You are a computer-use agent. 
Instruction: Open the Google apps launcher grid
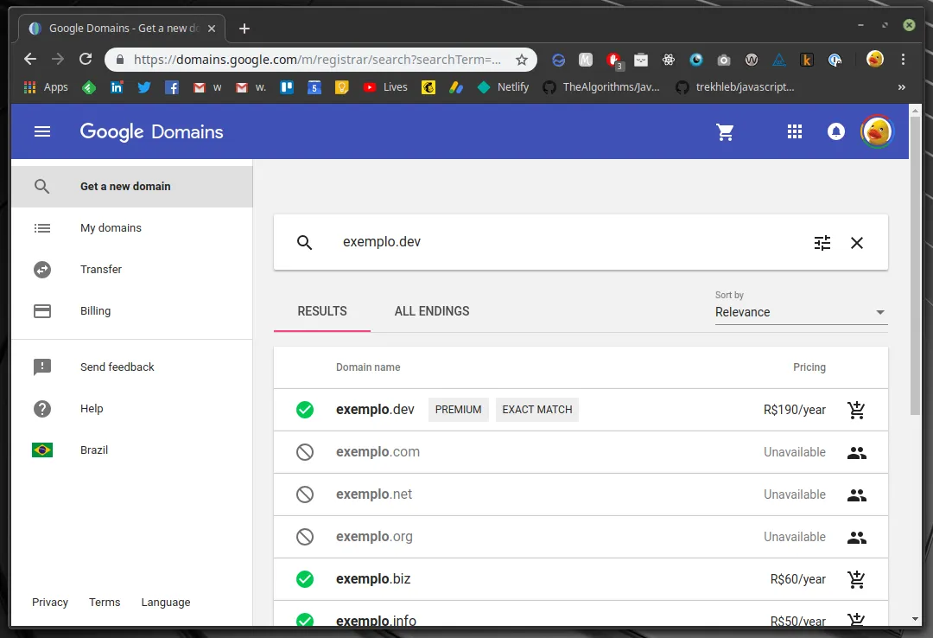coord(795,131)
